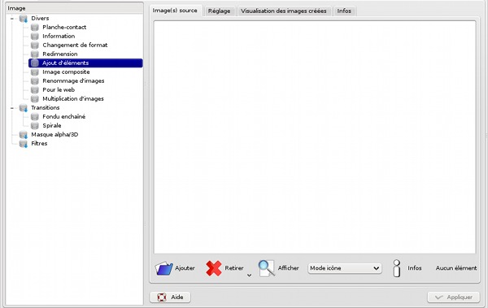Choose Changement de format
Image resolution: width=488 pixels, height=308 pixels.
coord(75,46)
